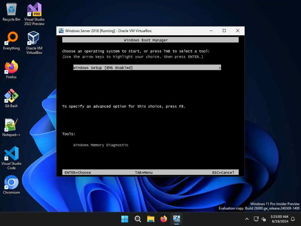301x226 pixels.
Task: Click the 'Tools:' label
Action: click(x=69, y=134)
